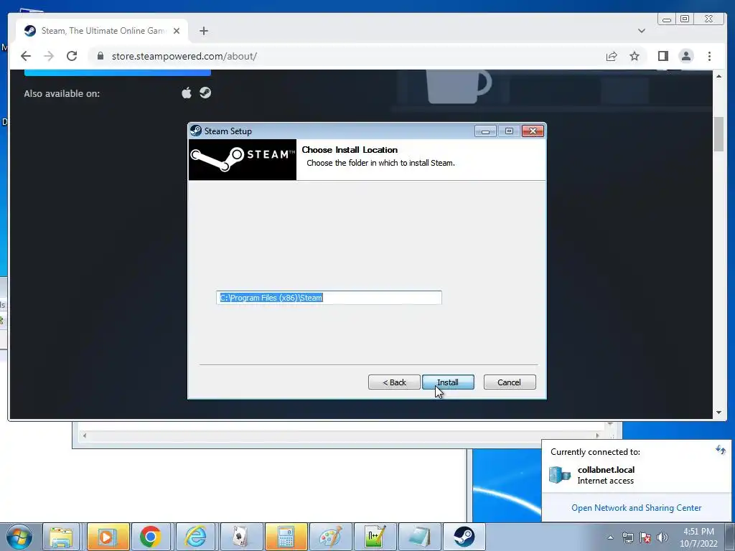
Task: Open Notepad++ editor taskbar icon
Action: tap(375, 537)
